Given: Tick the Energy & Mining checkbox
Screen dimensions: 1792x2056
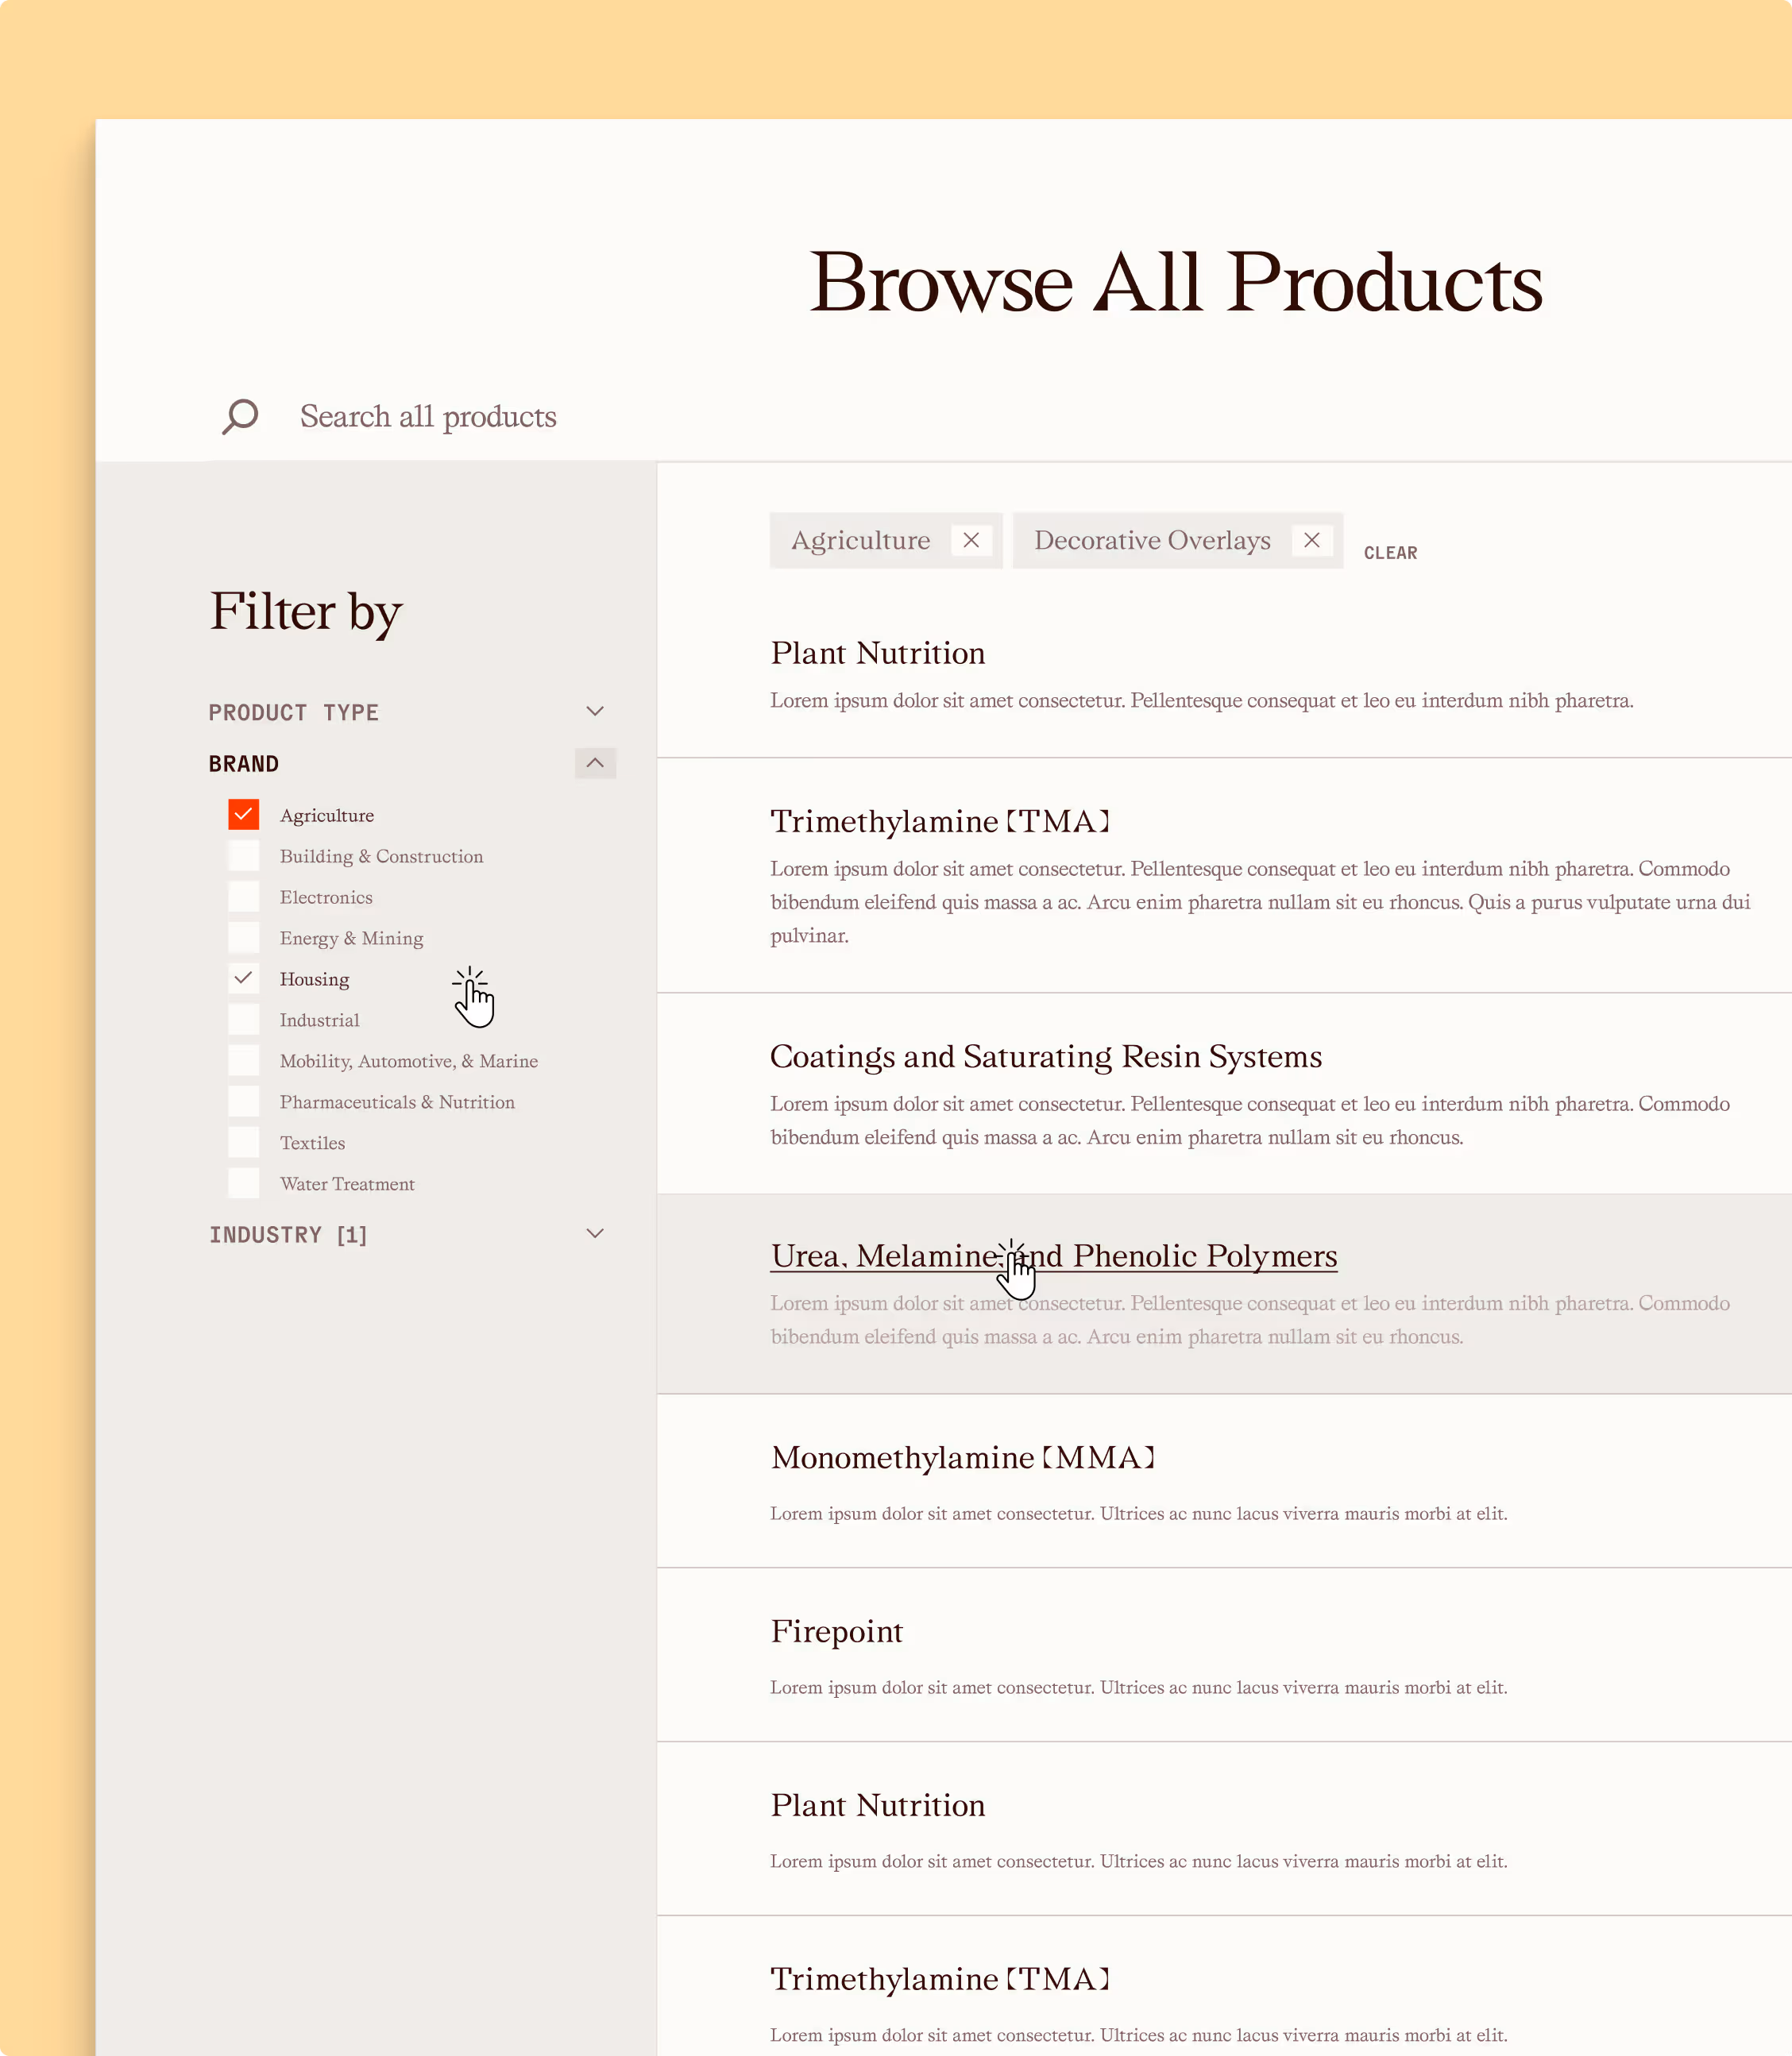Looking at the screenshot, I should click(x=243, y=938).
